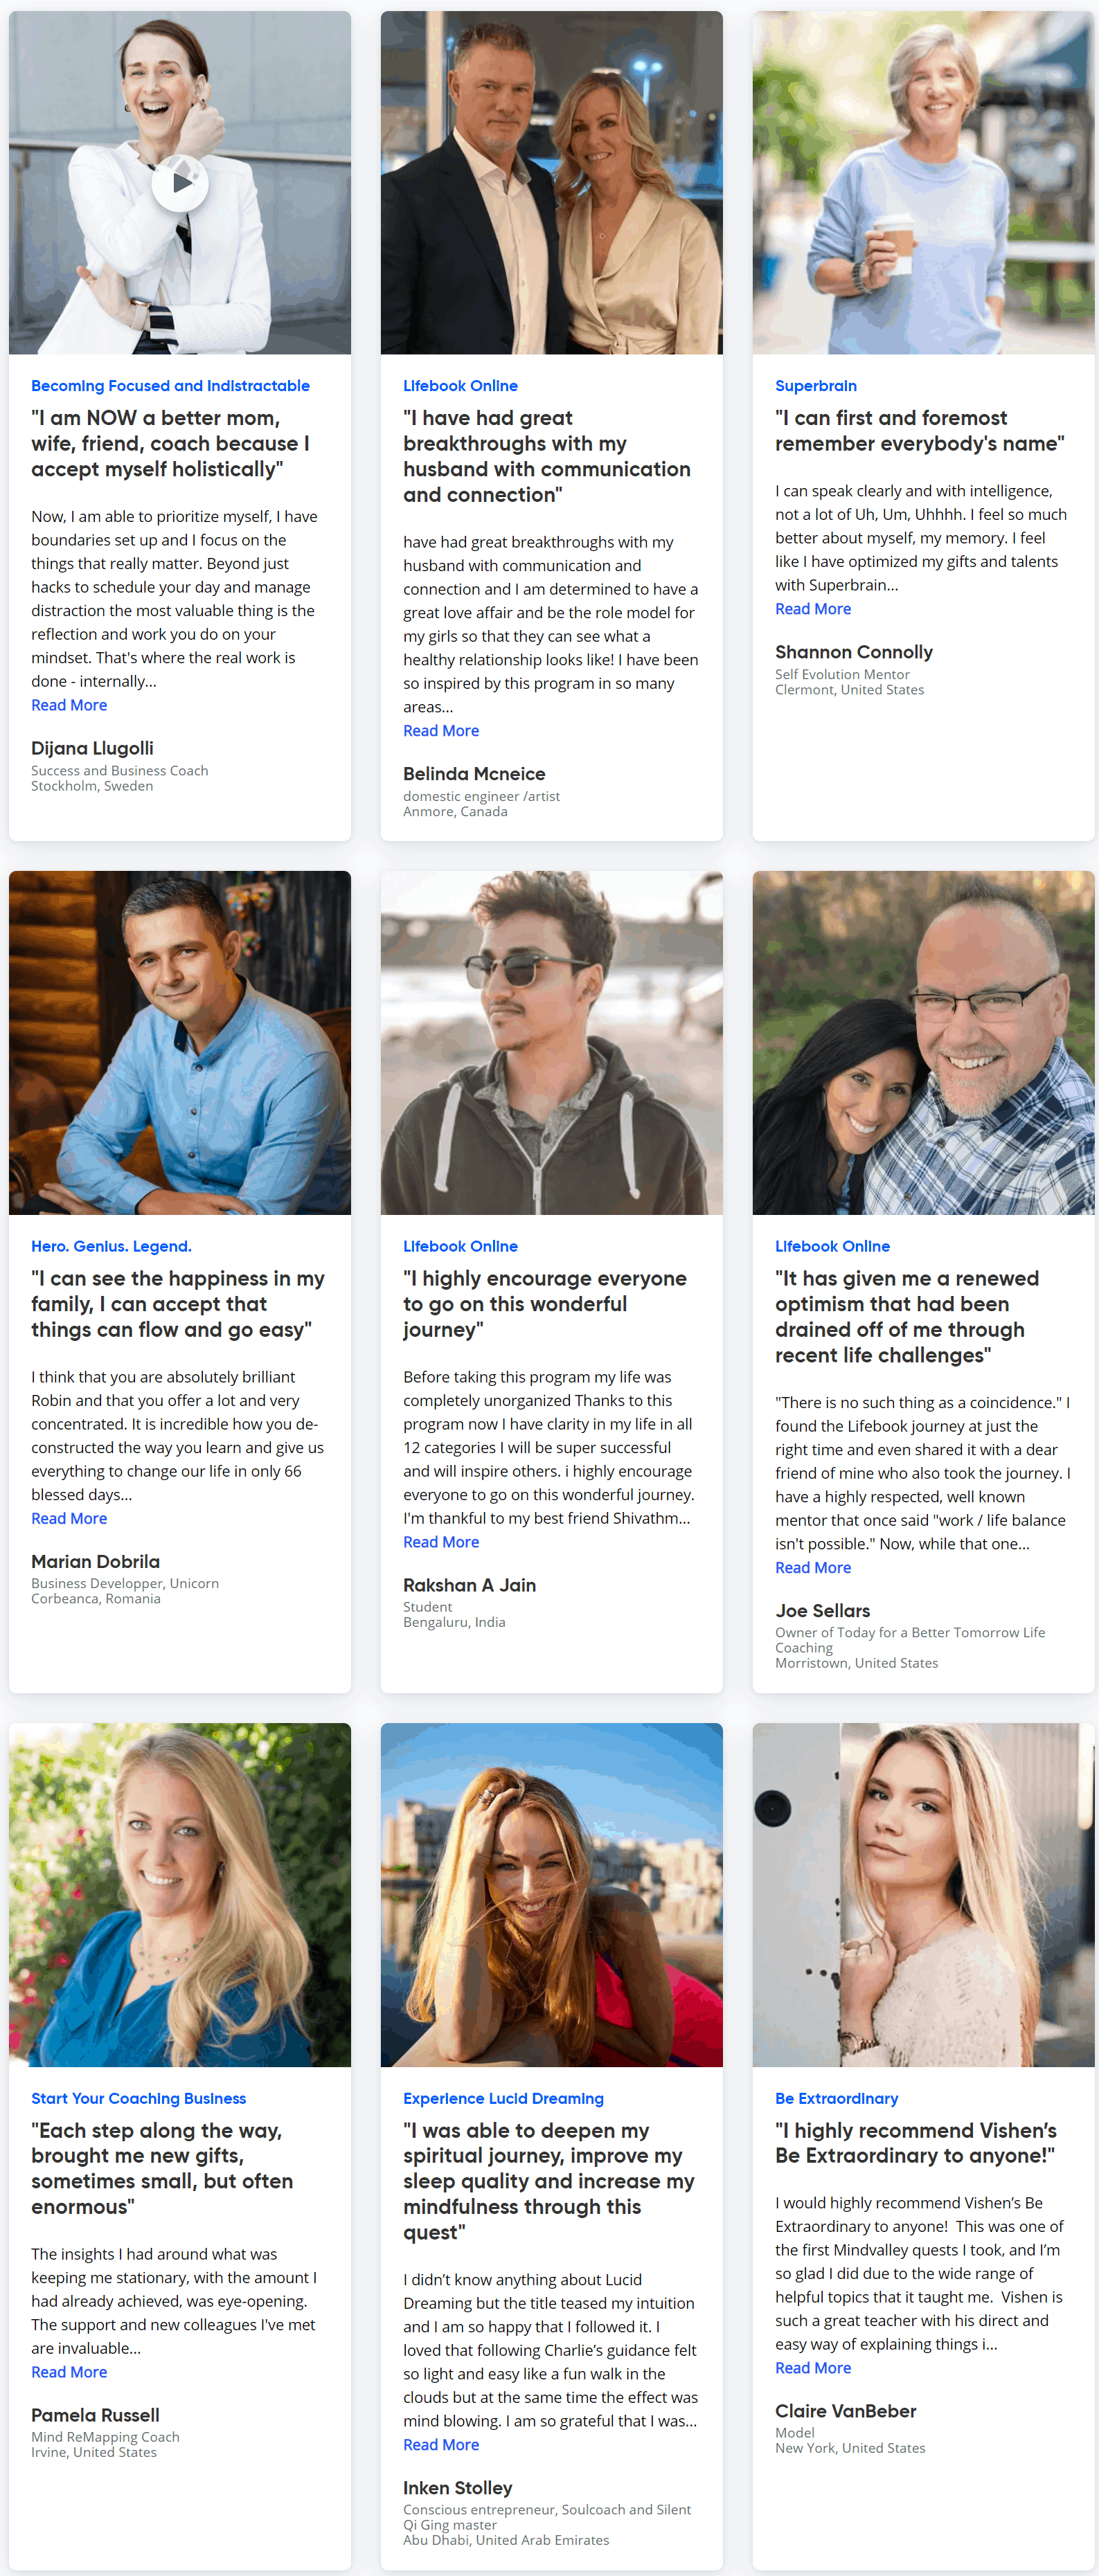
Task: Click the name Dijana Llugolli
Action: coord(92,748)
